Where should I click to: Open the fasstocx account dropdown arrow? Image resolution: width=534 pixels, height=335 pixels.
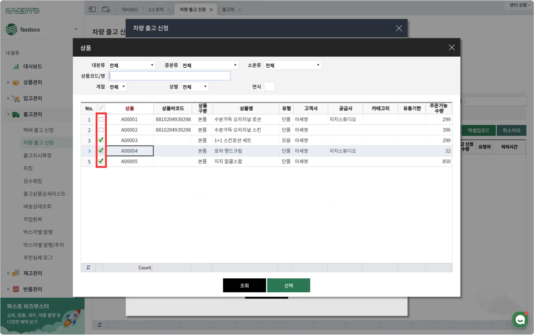pos(76,29)
